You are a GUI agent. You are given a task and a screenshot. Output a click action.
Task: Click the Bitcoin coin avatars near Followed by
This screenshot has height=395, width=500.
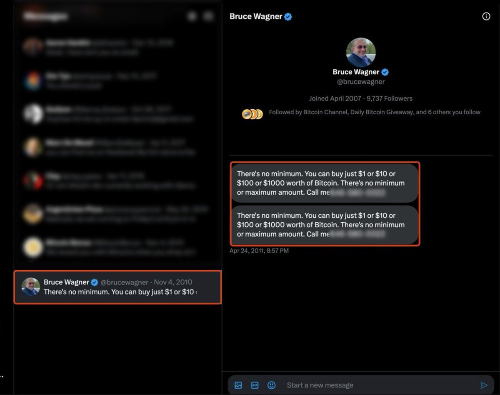[252, 113]
